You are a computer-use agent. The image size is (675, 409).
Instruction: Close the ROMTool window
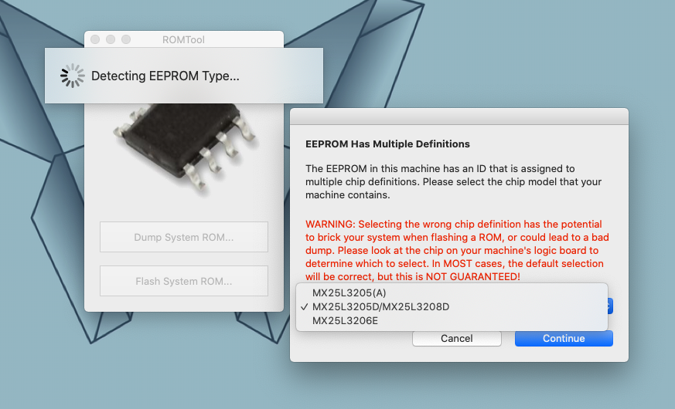pos(95,39)
